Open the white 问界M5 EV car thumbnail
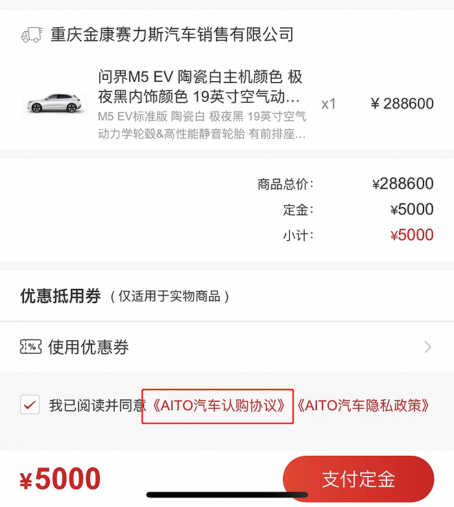This screenshot has width=454, height=507. tap(54, 104)
